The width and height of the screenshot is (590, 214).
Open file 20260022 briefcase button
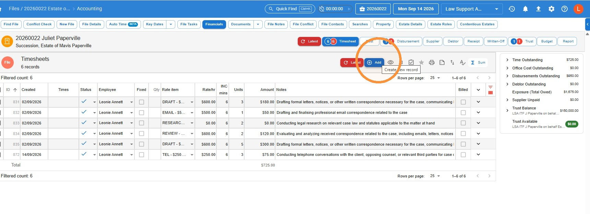tap(373, 9)
